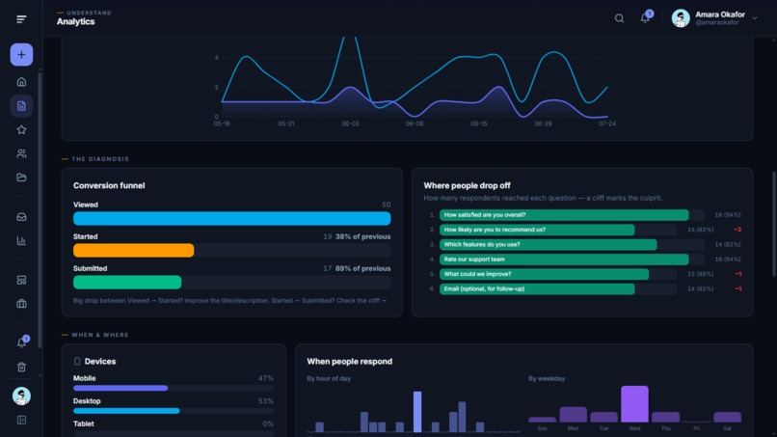Click Amara Okafor header avatar
Screen dimensions: 777x437
pyautogui.click(x=681, y=18)
